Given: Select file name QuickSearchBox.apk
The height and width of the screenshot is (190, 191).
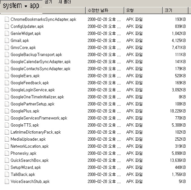Looking at the screenshot, I should (30, 160).
